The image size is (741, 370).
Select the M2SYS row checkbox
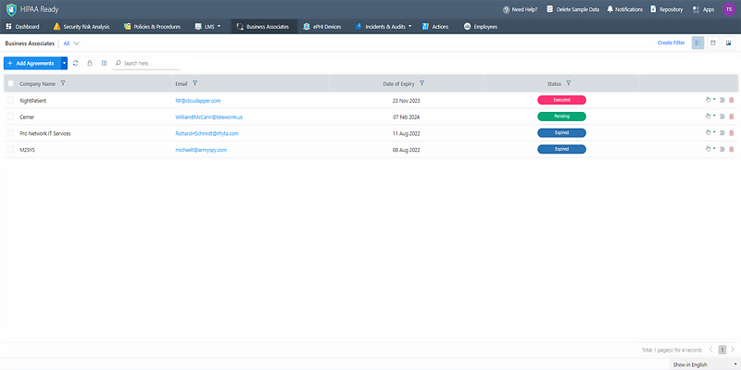click(x=11, y=149)
